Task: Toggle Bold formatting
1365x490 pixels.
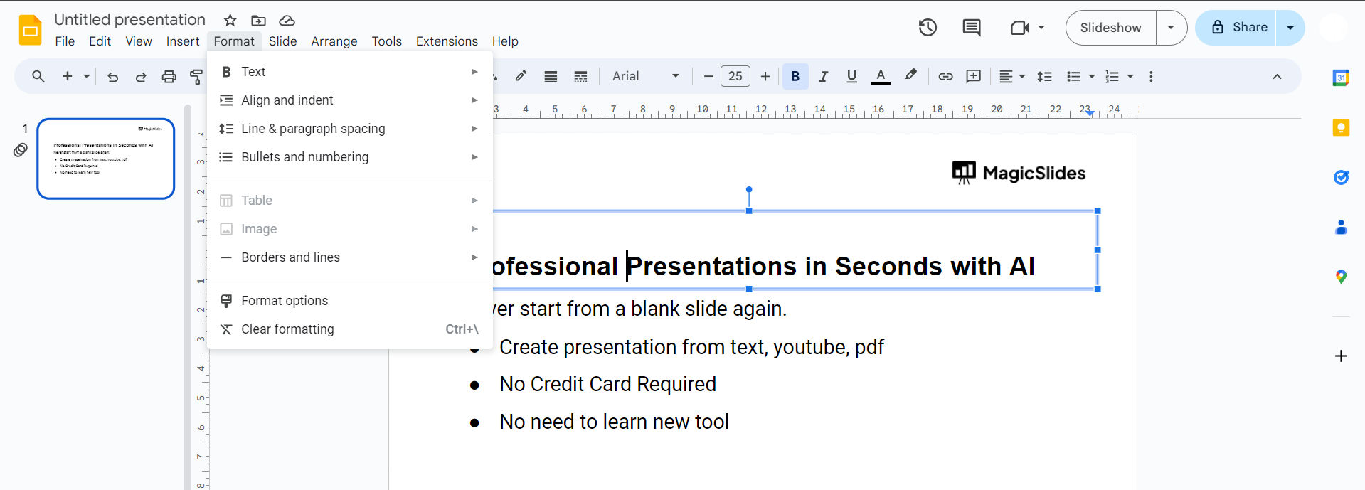Action: coord(795,76)
